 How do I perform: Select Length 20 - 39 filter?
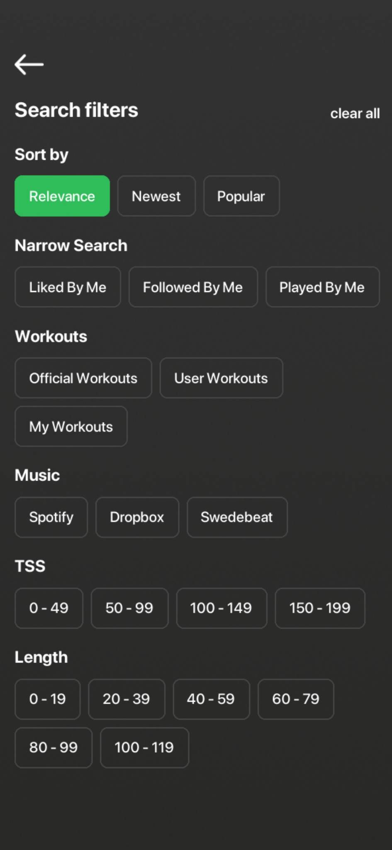coord(127,699)
